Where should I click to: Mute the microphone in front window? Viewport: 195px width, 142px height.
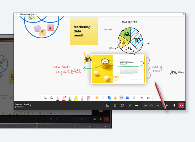(174, 105)
